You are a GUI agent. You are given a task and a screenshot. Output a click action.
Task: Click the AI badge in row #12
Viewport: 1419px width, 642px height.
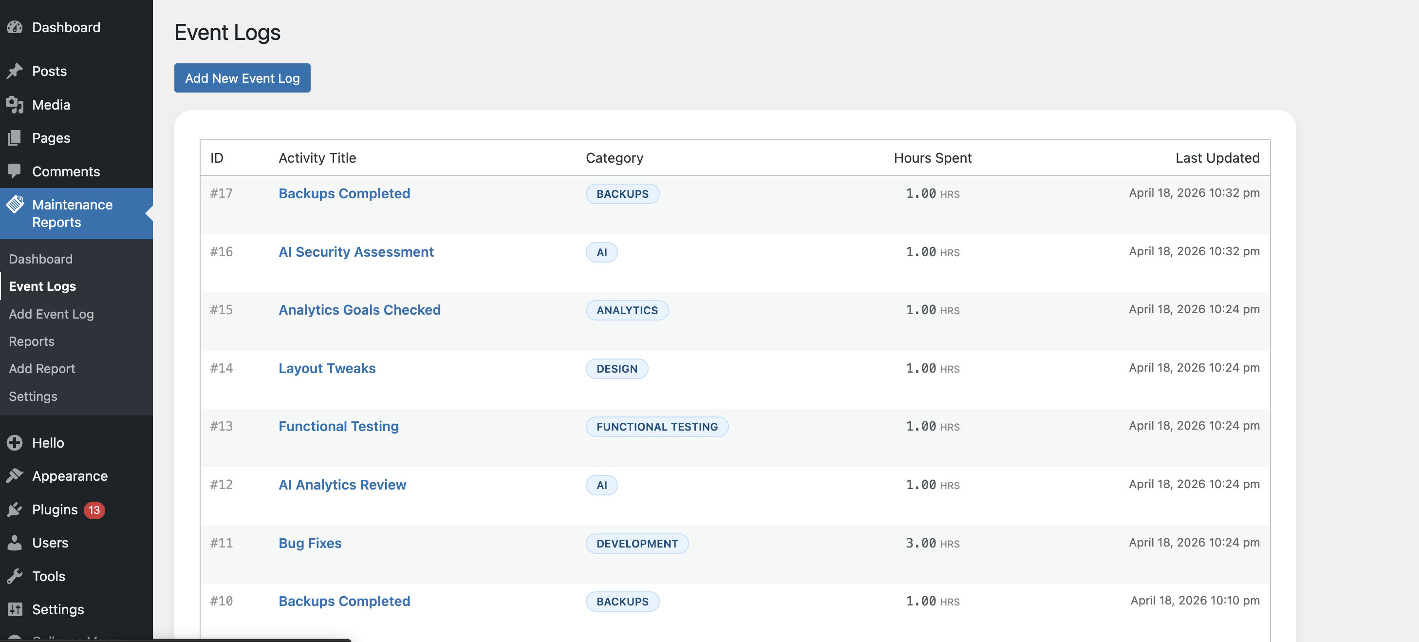(x=601, y=485)
